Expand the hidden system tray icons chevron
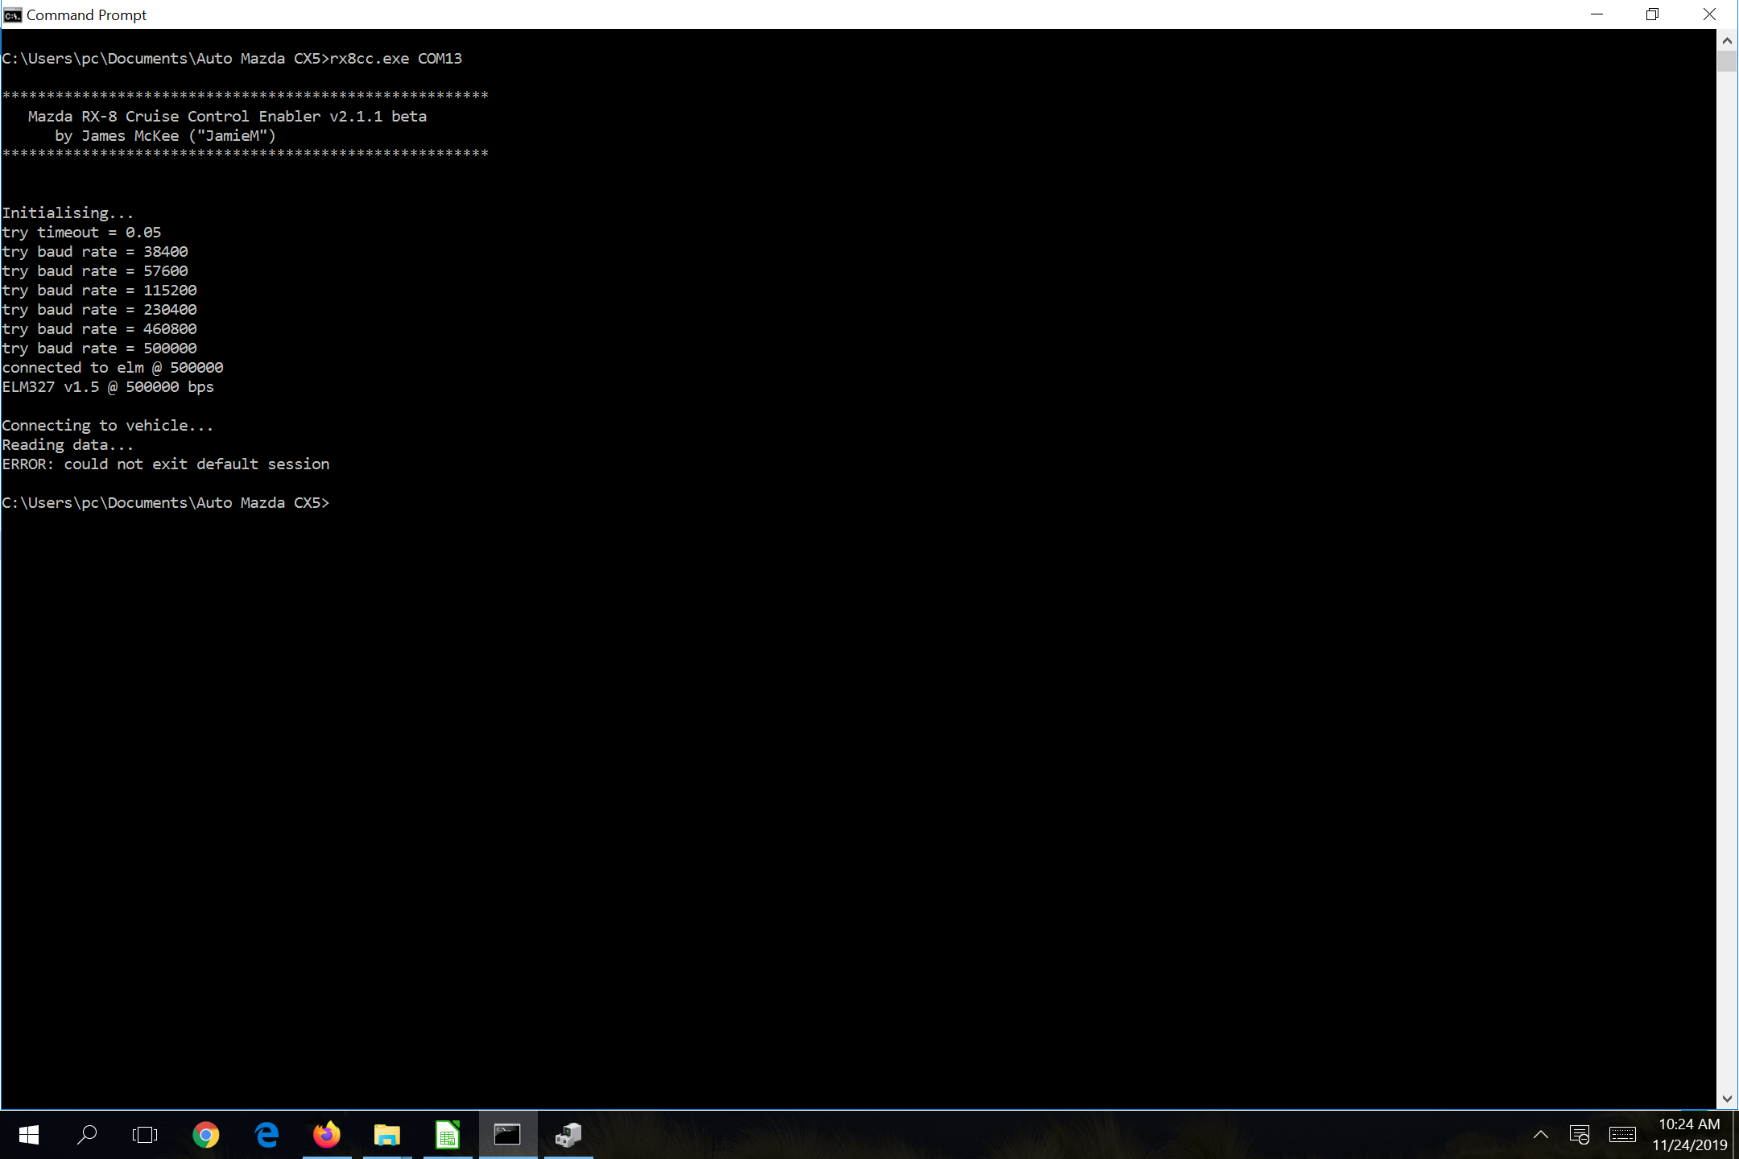Viewport: 1739px width, 1159px height. point(1539,1135)
